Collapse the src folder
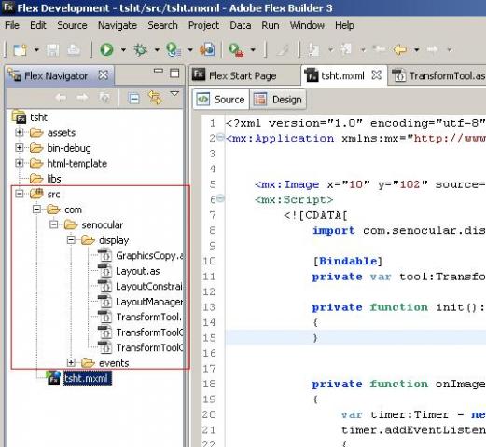 point(20,194)
